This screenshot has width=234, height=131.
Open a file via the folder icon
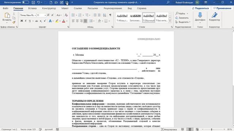coord(56,3)
